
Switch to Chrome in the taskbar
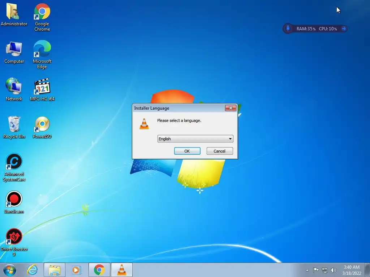[x=99, y=270]
